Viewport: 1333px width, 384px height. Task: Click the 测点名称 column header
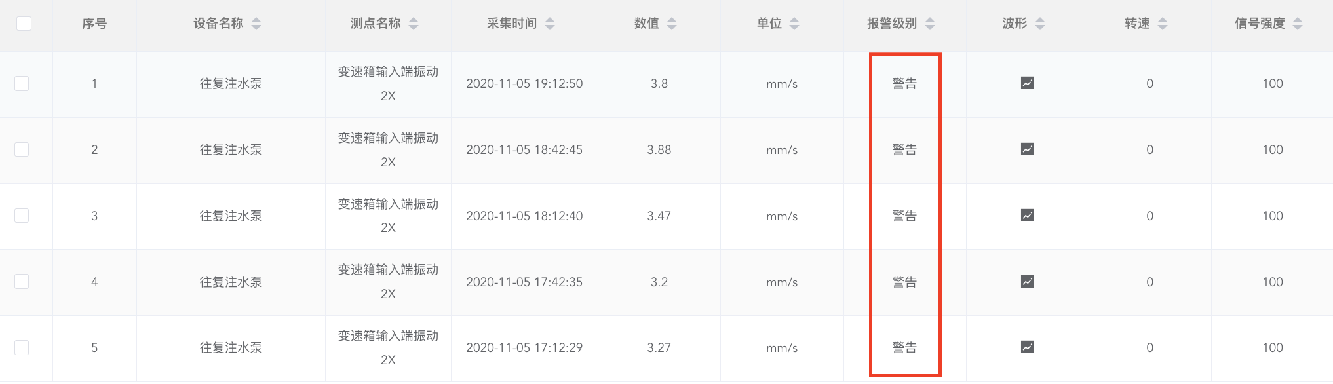pyautogui.click(x=376, y=24)
